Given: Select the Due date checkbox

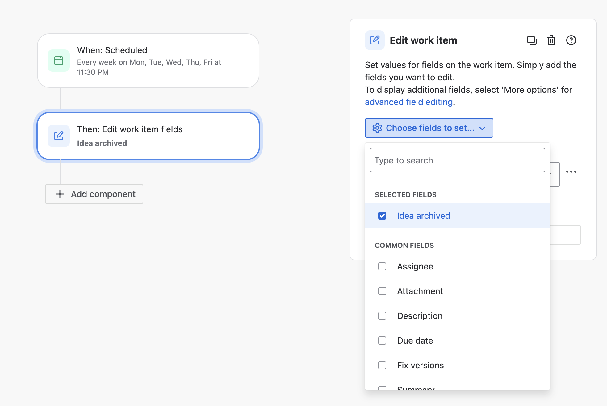Looking at the screenshot, I should click(x=382, y=340).
